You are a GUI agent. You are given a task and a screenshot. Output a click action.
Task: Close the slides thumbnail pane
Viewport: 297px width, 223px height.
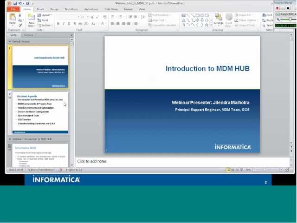point(71,35)
